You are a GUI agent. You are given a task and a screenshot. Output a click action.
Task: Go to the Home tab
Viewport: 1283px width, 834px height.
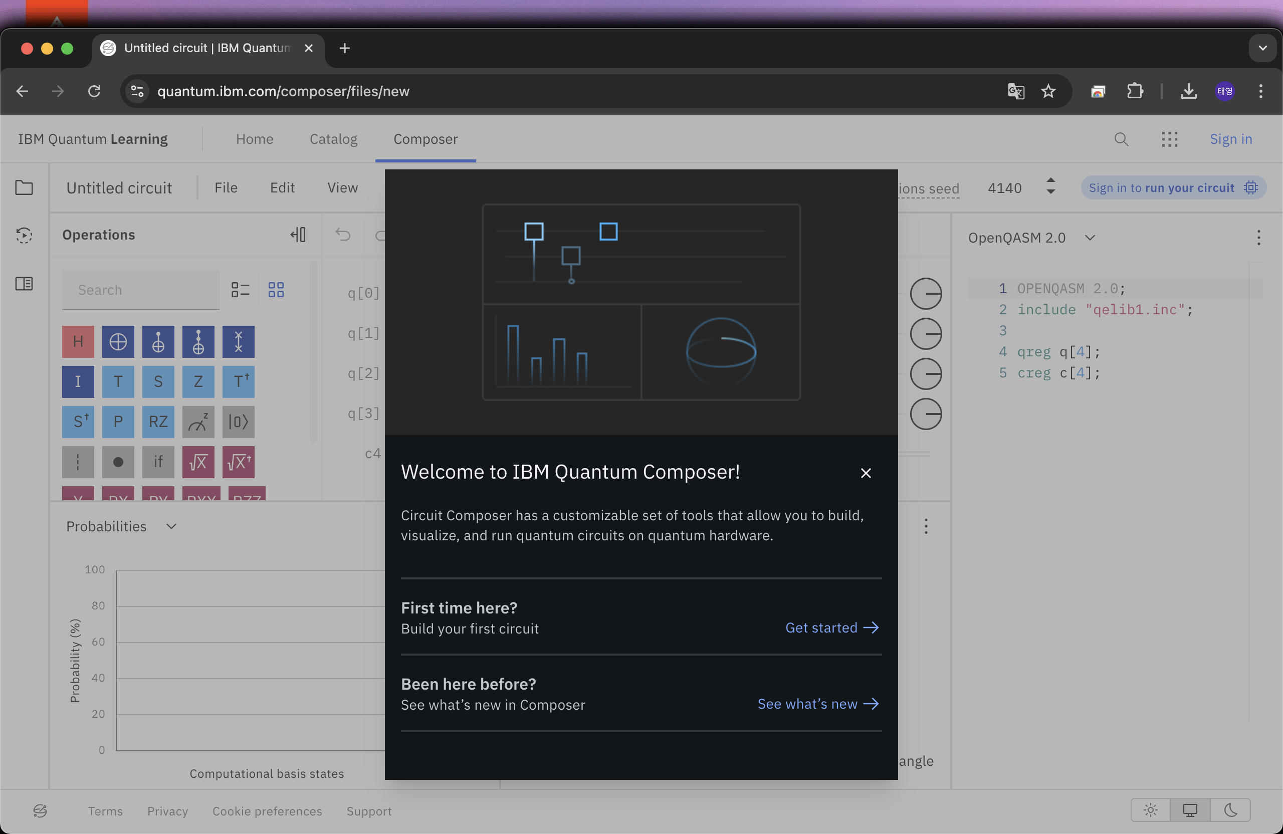tap(255, 139)
